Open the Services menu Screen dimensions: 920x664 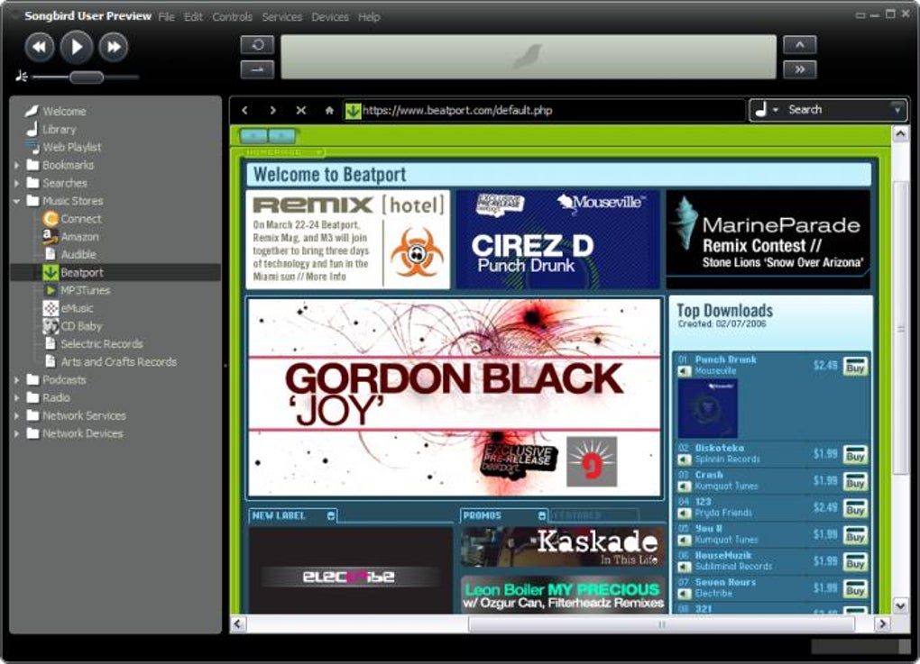click(281, 17)
